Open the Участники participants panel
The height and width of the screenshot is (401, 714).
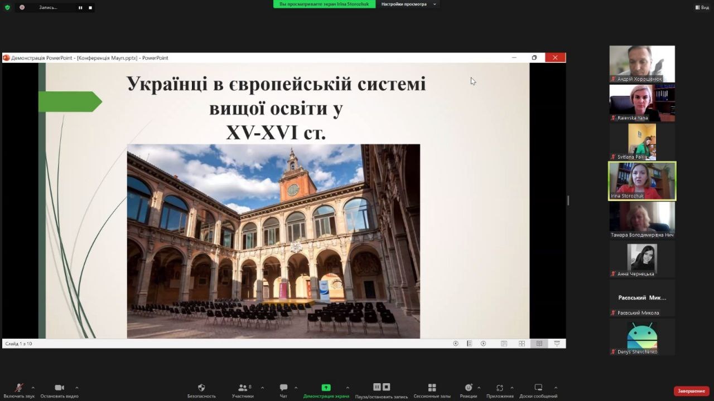[243, 388]
